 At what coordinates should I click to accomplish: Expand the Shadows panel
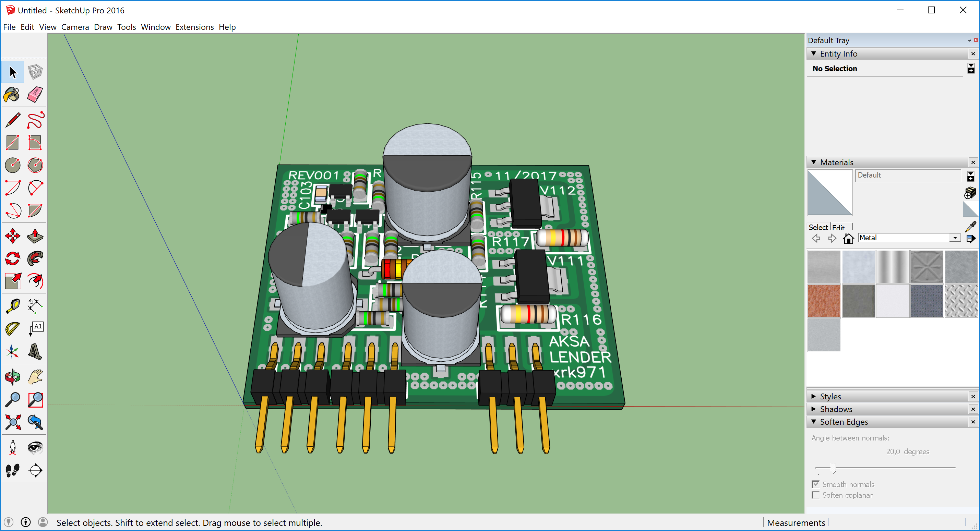[x=814, y=409]
